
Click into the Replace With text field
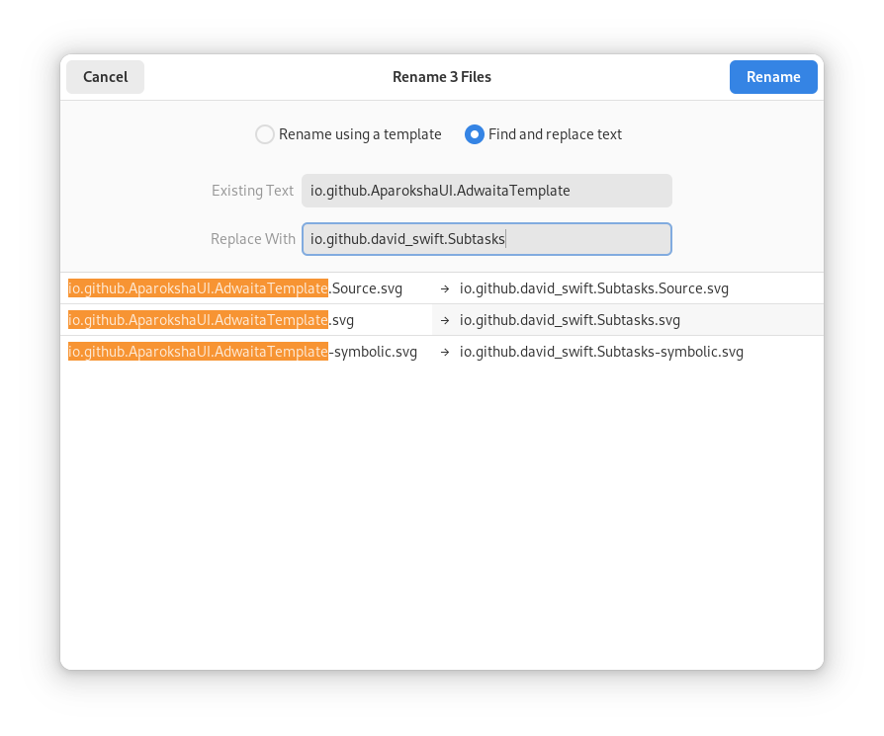486,239
